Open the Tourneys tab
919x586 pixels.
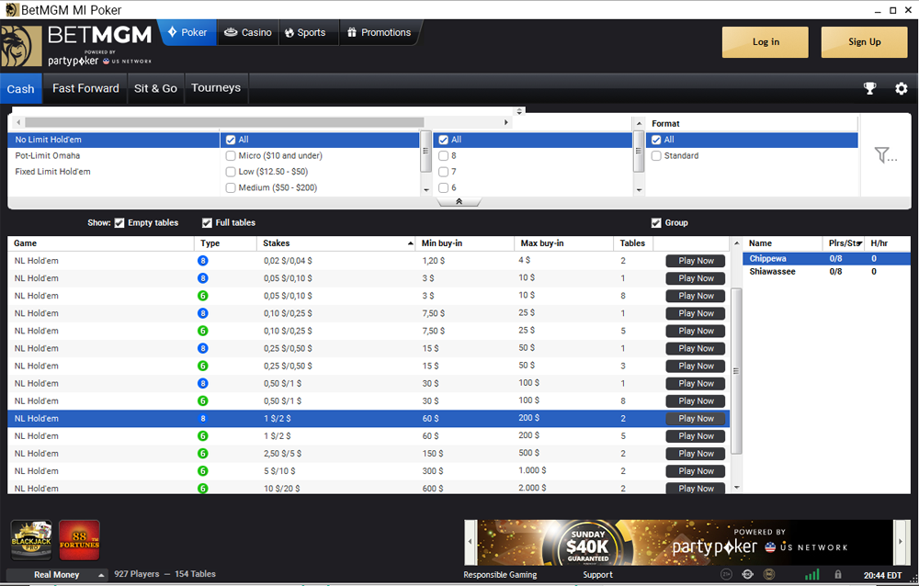click(x=216, y=88)
